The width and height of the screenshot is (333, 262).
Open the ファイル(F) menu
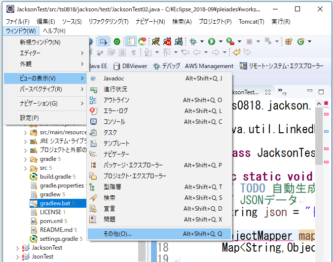17,22
